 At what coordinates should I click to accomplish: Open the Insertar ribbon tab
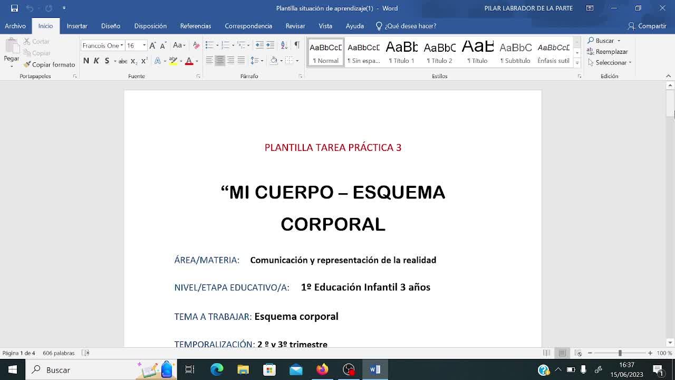[x=77, y=26]
